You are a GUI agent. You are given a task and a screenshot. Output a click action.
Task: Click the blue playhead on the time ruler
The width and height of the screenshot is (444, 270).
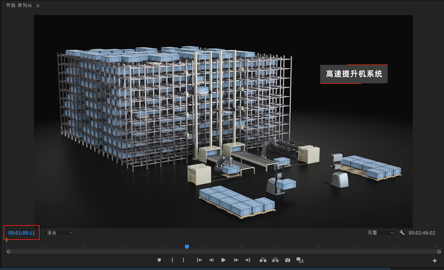187,247
